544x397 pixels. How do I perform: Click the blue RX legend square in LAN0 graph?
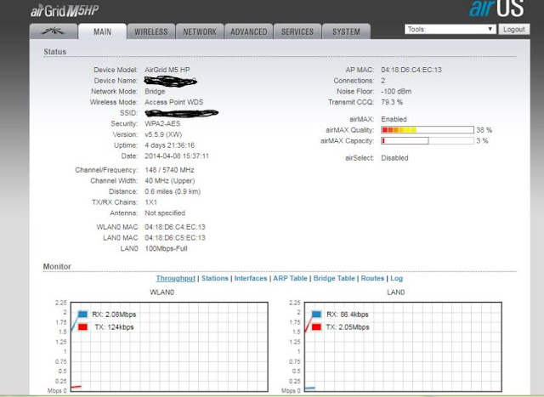pyautogui.click(x=316, y=314)
